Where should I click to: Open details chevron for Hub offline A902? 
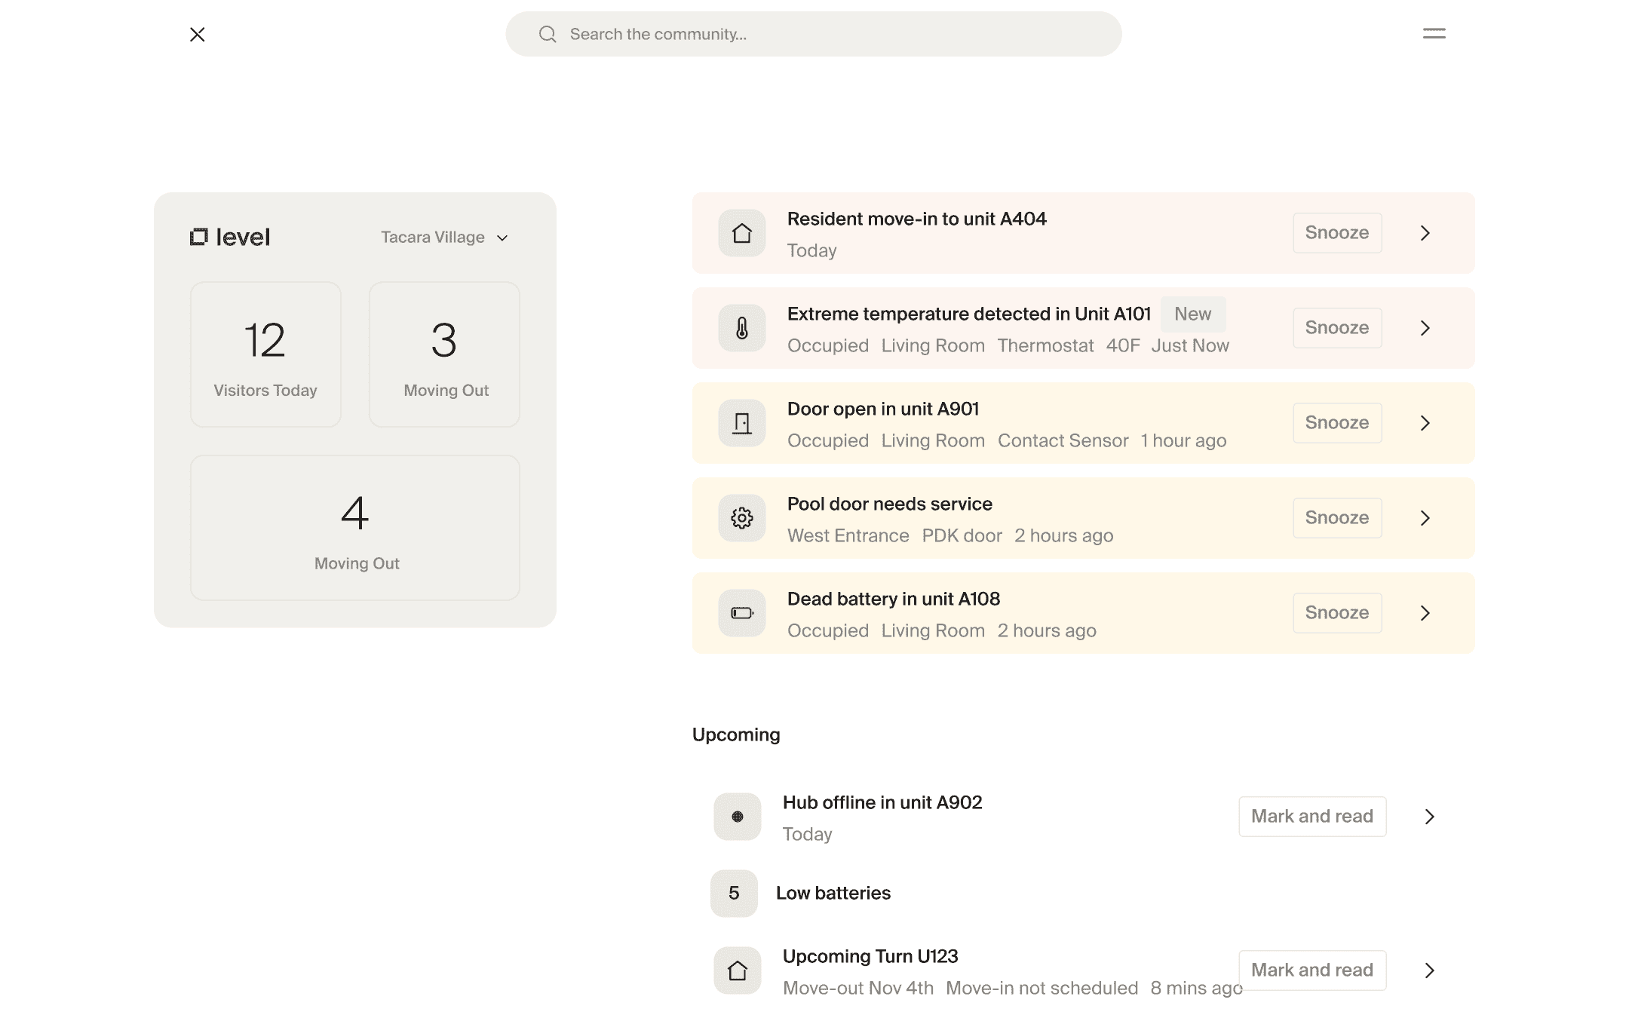1428,817
